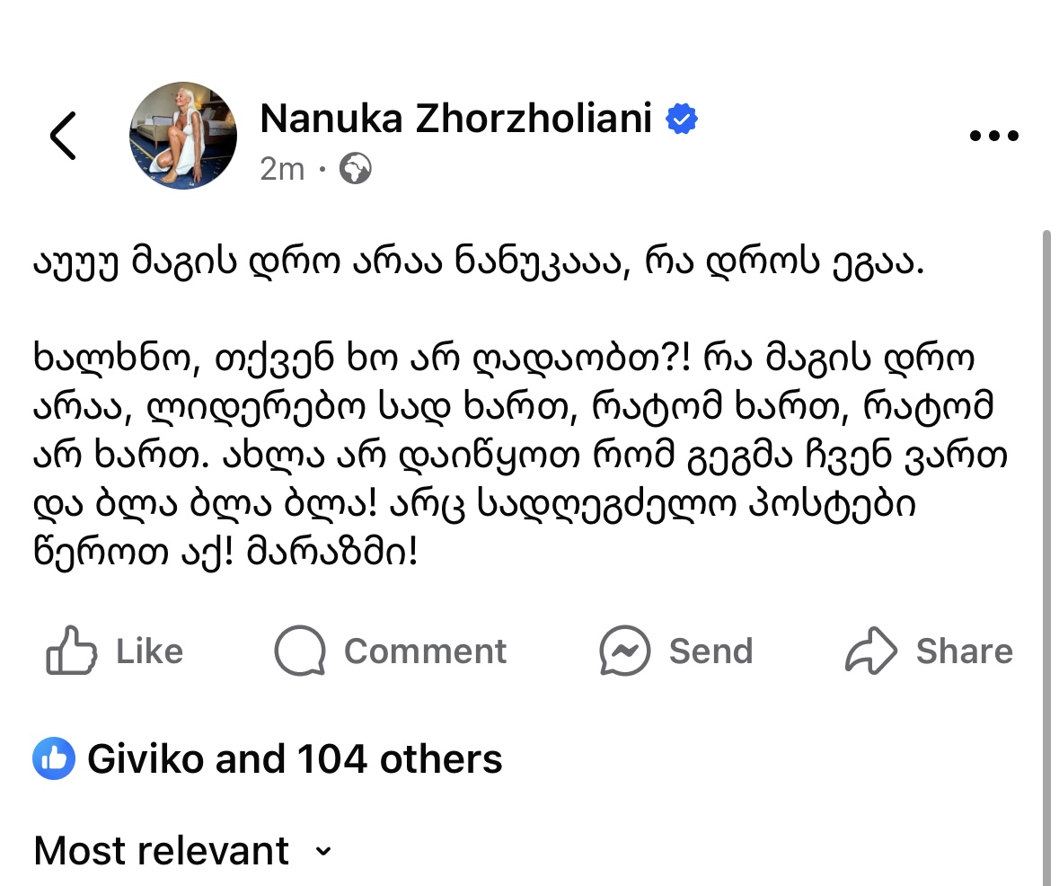Image resolution: width=1059 pixels, height=886 pixels.
Task: Open the Most relevant comment sort dropdown
Action: [163, 850]
